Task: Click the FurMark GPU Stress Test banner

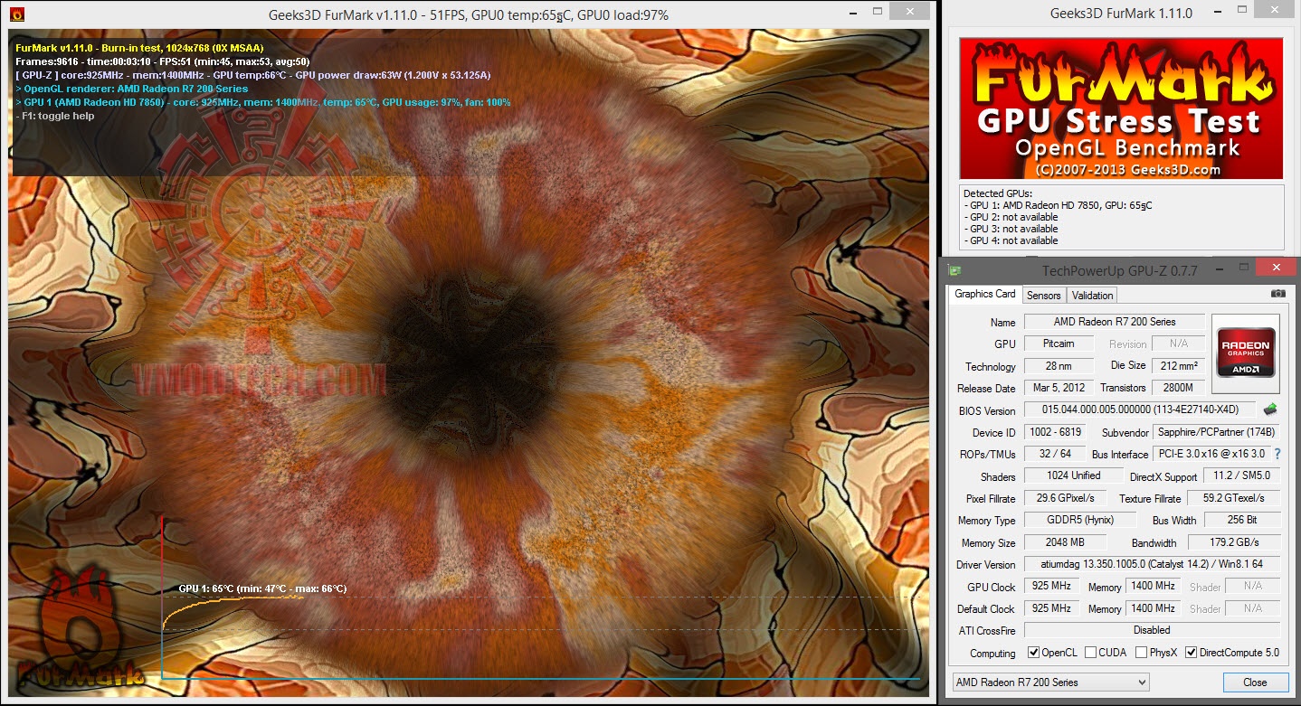Action: point(1121,108)
